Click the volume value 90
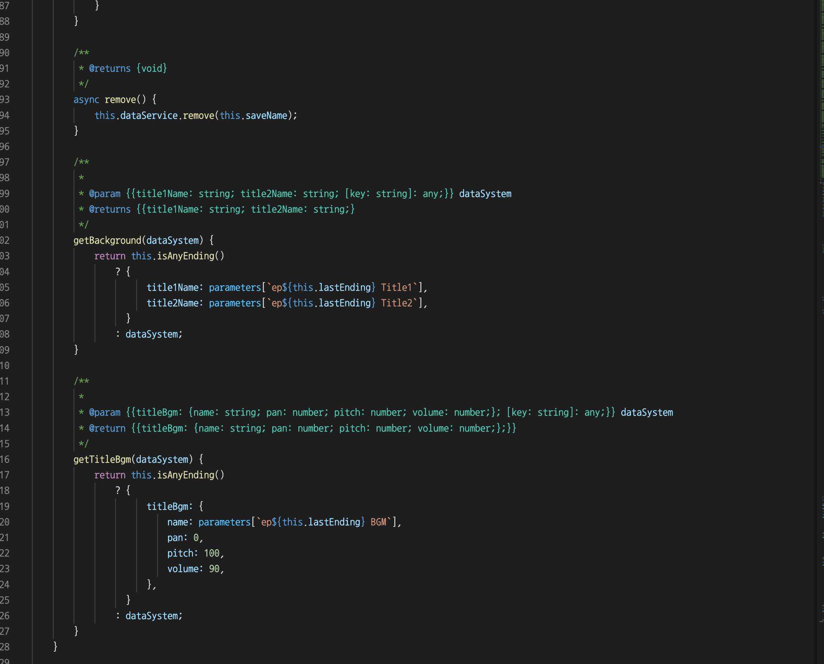This screenshot has width=824, height=664. pyautogui.click(x=214, y=569)
